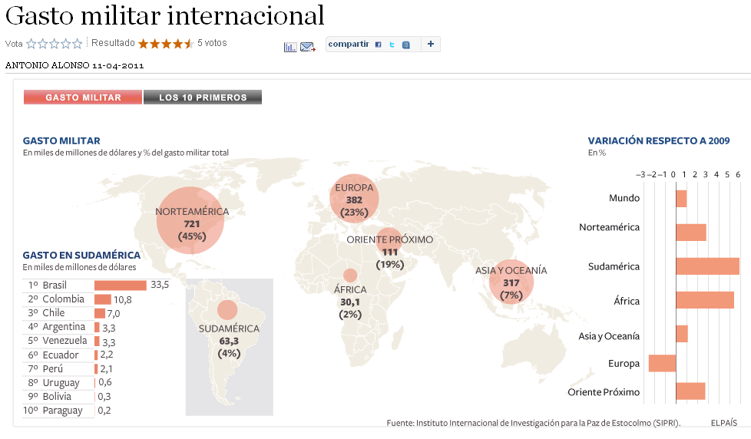Click the Norteamérica spending bubble
The width and height of the screenshot is (751, 439).
(190, 221)
